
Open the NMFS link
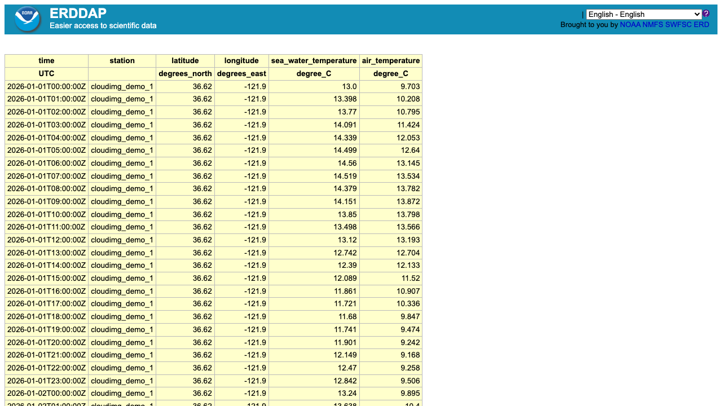(x=653, y=24)
